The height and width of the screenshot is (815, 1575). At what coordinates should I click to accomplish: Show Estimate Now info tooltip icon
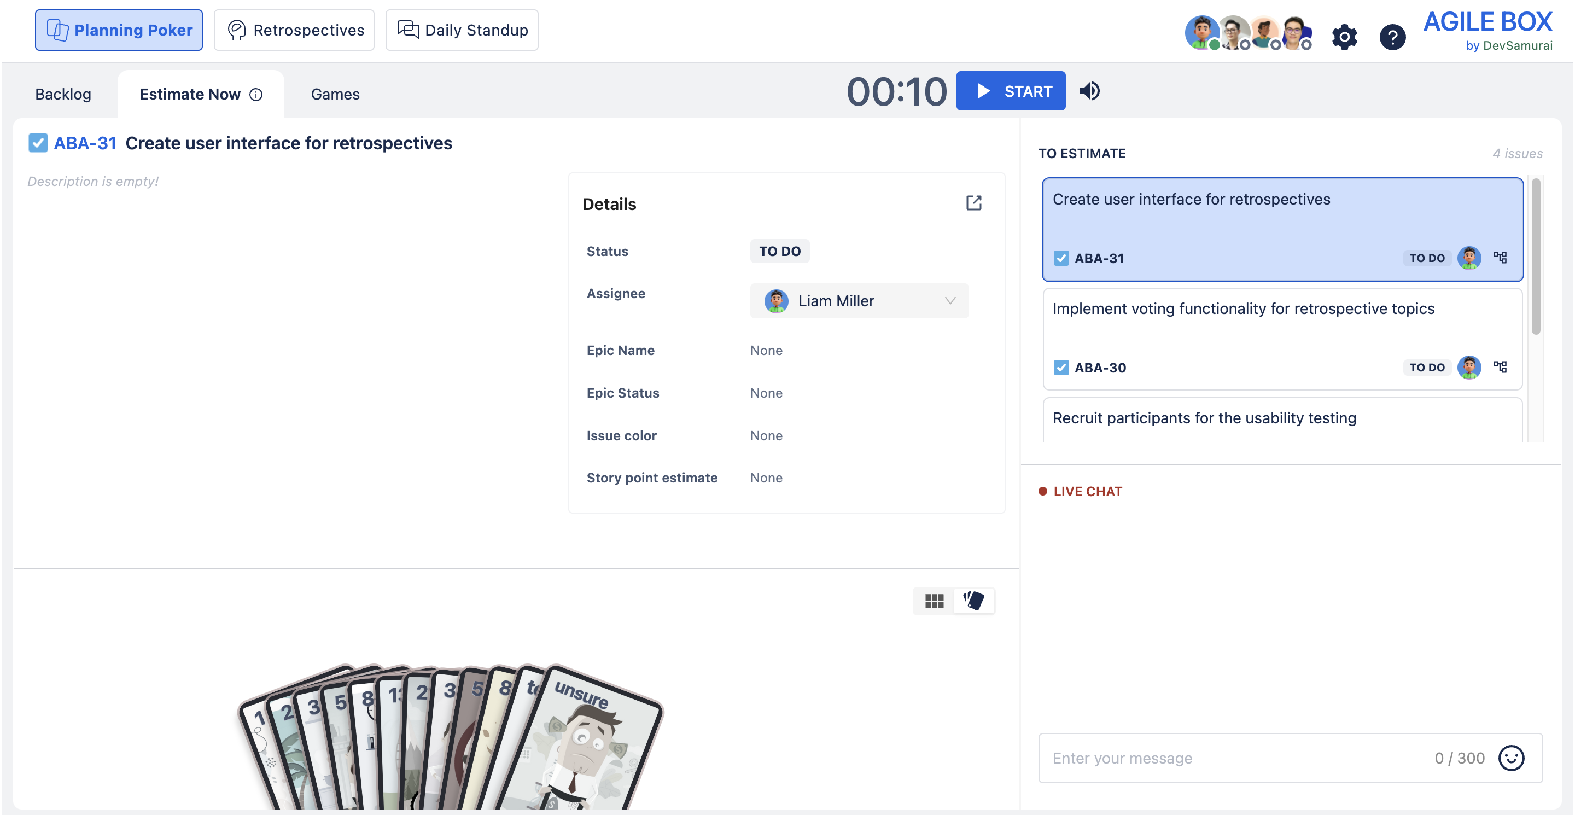click(x=256, y=94)
